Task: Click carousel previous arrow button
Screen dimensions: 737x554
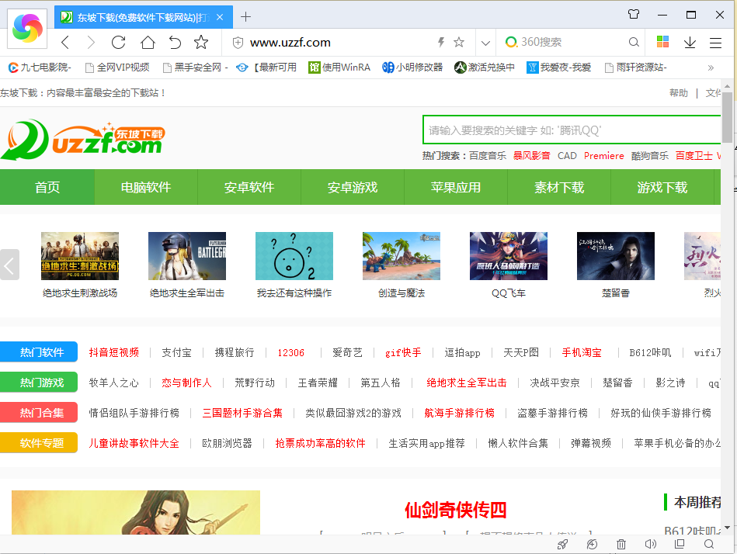Action: point(9,265)
